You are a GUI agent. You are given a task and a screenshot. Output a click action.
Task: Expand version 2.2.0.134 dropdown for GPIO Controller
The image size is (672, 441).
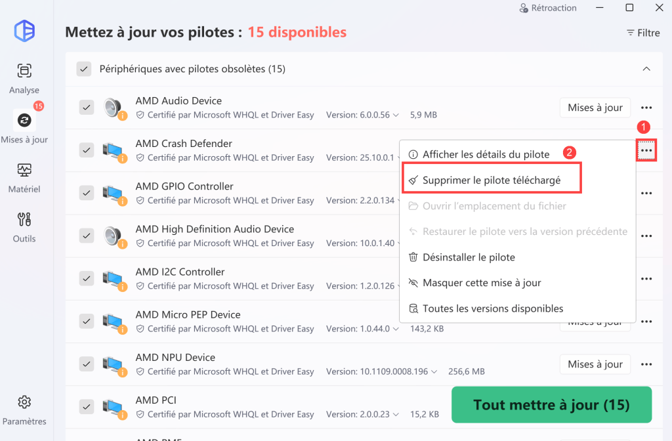point(397,201)
